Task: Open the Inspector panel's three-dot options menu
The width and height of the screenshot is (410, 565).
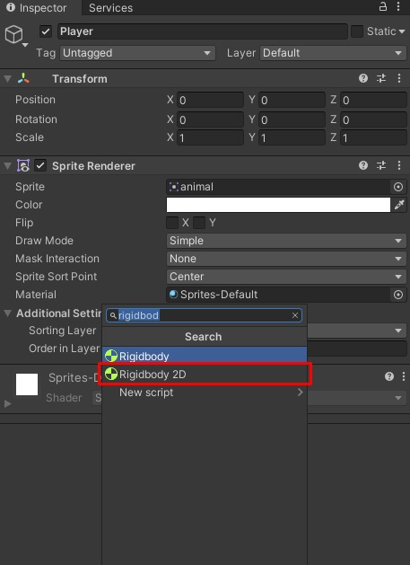Action: click(398, 6)
